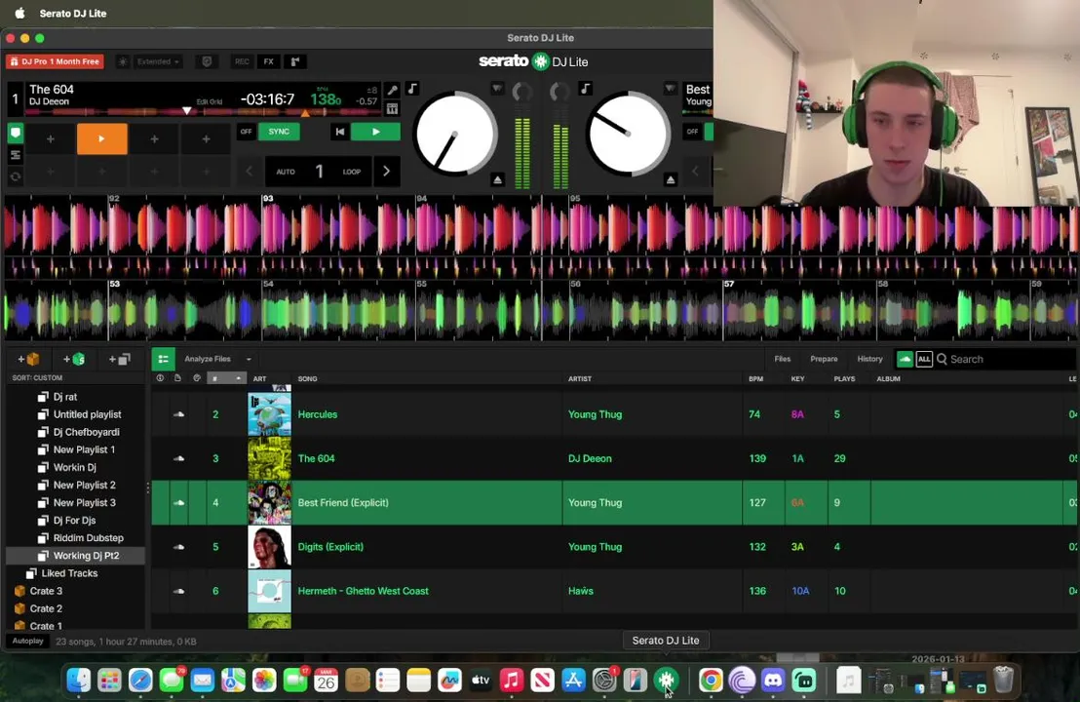Viewport: 1080px width, 702px height.
Task: Click deck 1 virtual platter
Action: pos(454,134)
